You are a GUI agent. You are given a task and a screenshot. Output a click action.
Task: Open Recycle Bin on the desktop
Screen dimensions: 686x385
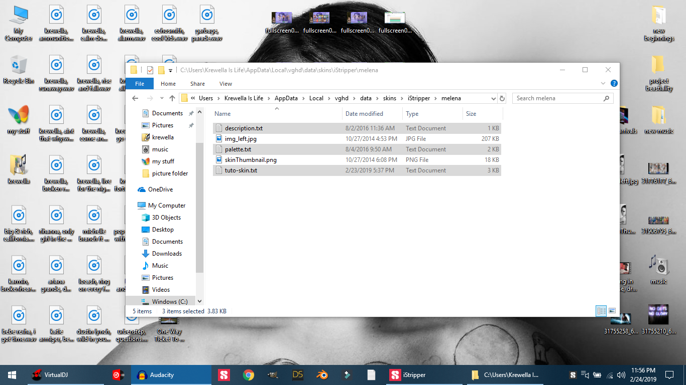(19, 70)
